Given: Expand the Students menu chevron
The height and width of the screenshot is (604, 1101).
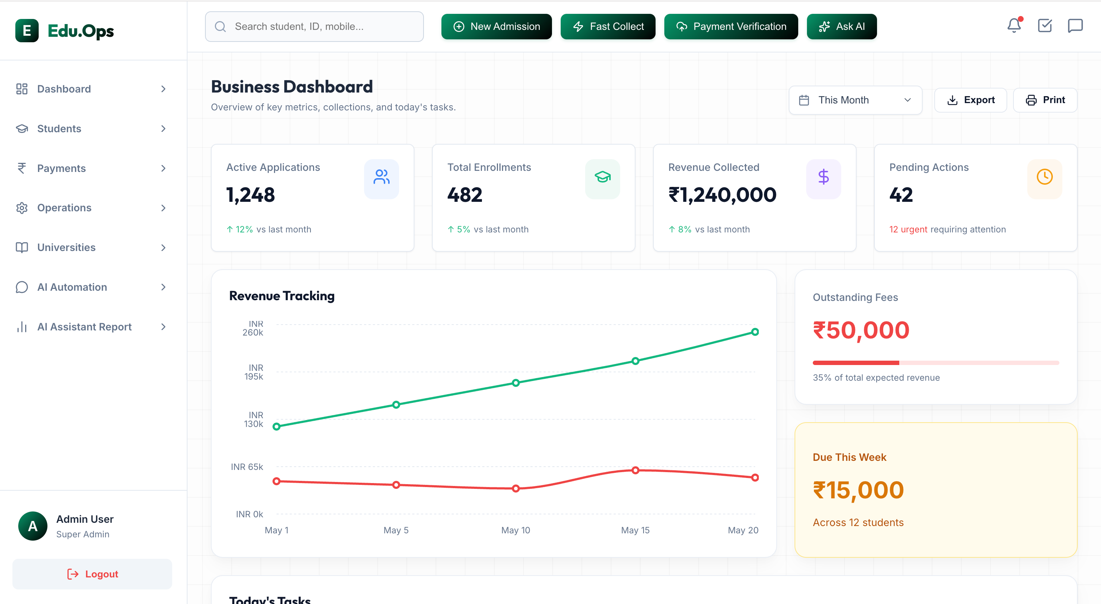Looking at the screenshot, I should point(163,129).
